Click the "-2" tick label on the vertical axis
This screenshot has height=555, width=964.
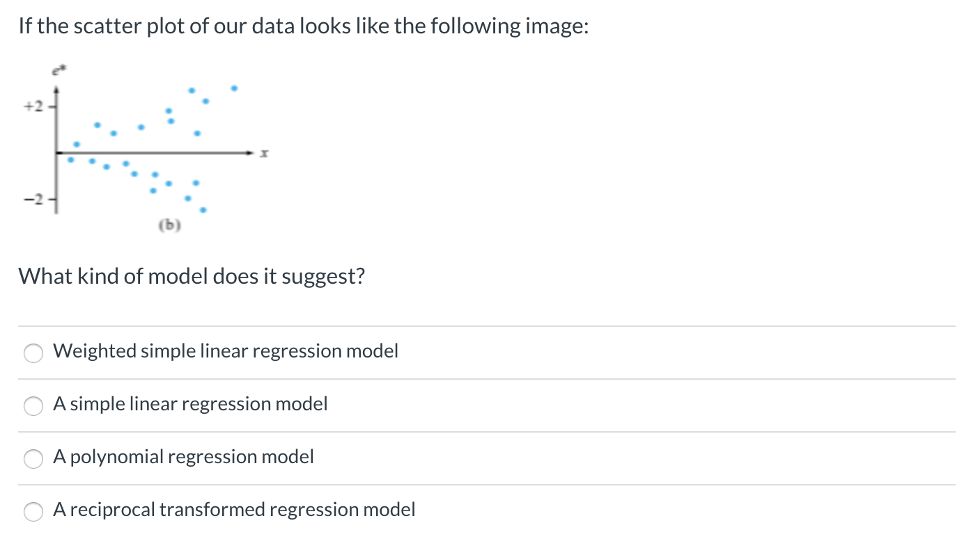[x=35, y=200]
